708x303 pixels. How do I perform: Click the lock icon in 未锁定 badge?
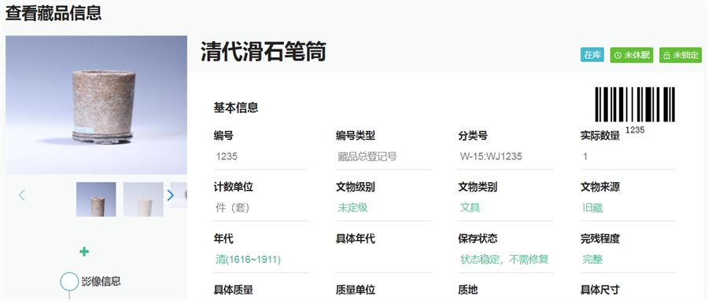pyautogui.click(x=667, y=56)
